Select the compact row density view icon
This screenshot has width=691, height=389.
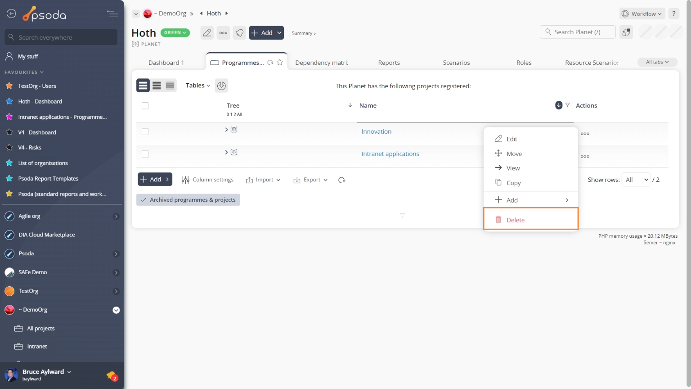170,86
